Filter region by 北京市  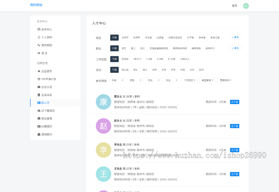point(125,38)
